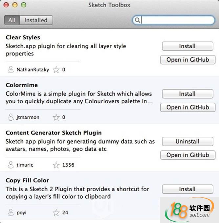Install the Copy Fill Color plugin

[x=187, y=189]
